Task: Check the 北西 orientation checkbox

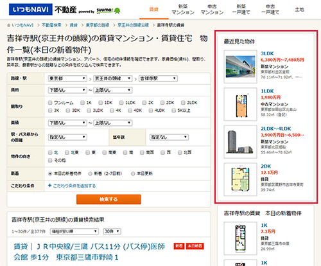Action: [x=180, y=152]
